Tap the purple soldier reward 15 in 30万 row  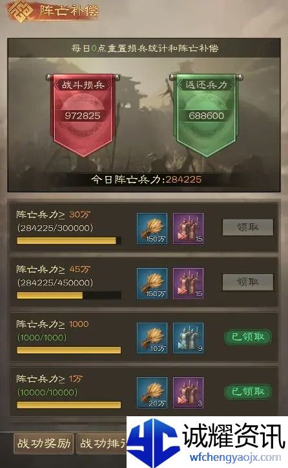coord(188,228)
